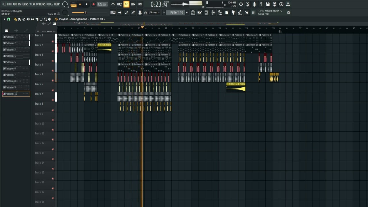Click the audio editor scissors icon
Viewport: 368px width, 207px height.
(248, 4)
